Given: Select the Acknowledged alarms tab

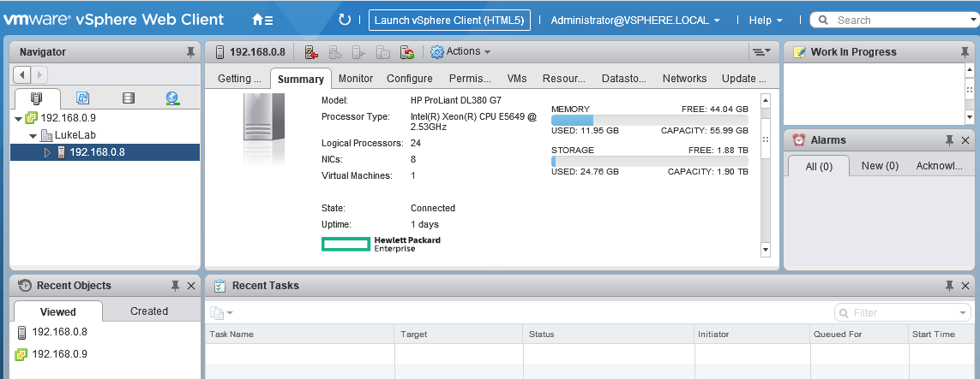Looking at the screenshot, I should coord(940,166).
